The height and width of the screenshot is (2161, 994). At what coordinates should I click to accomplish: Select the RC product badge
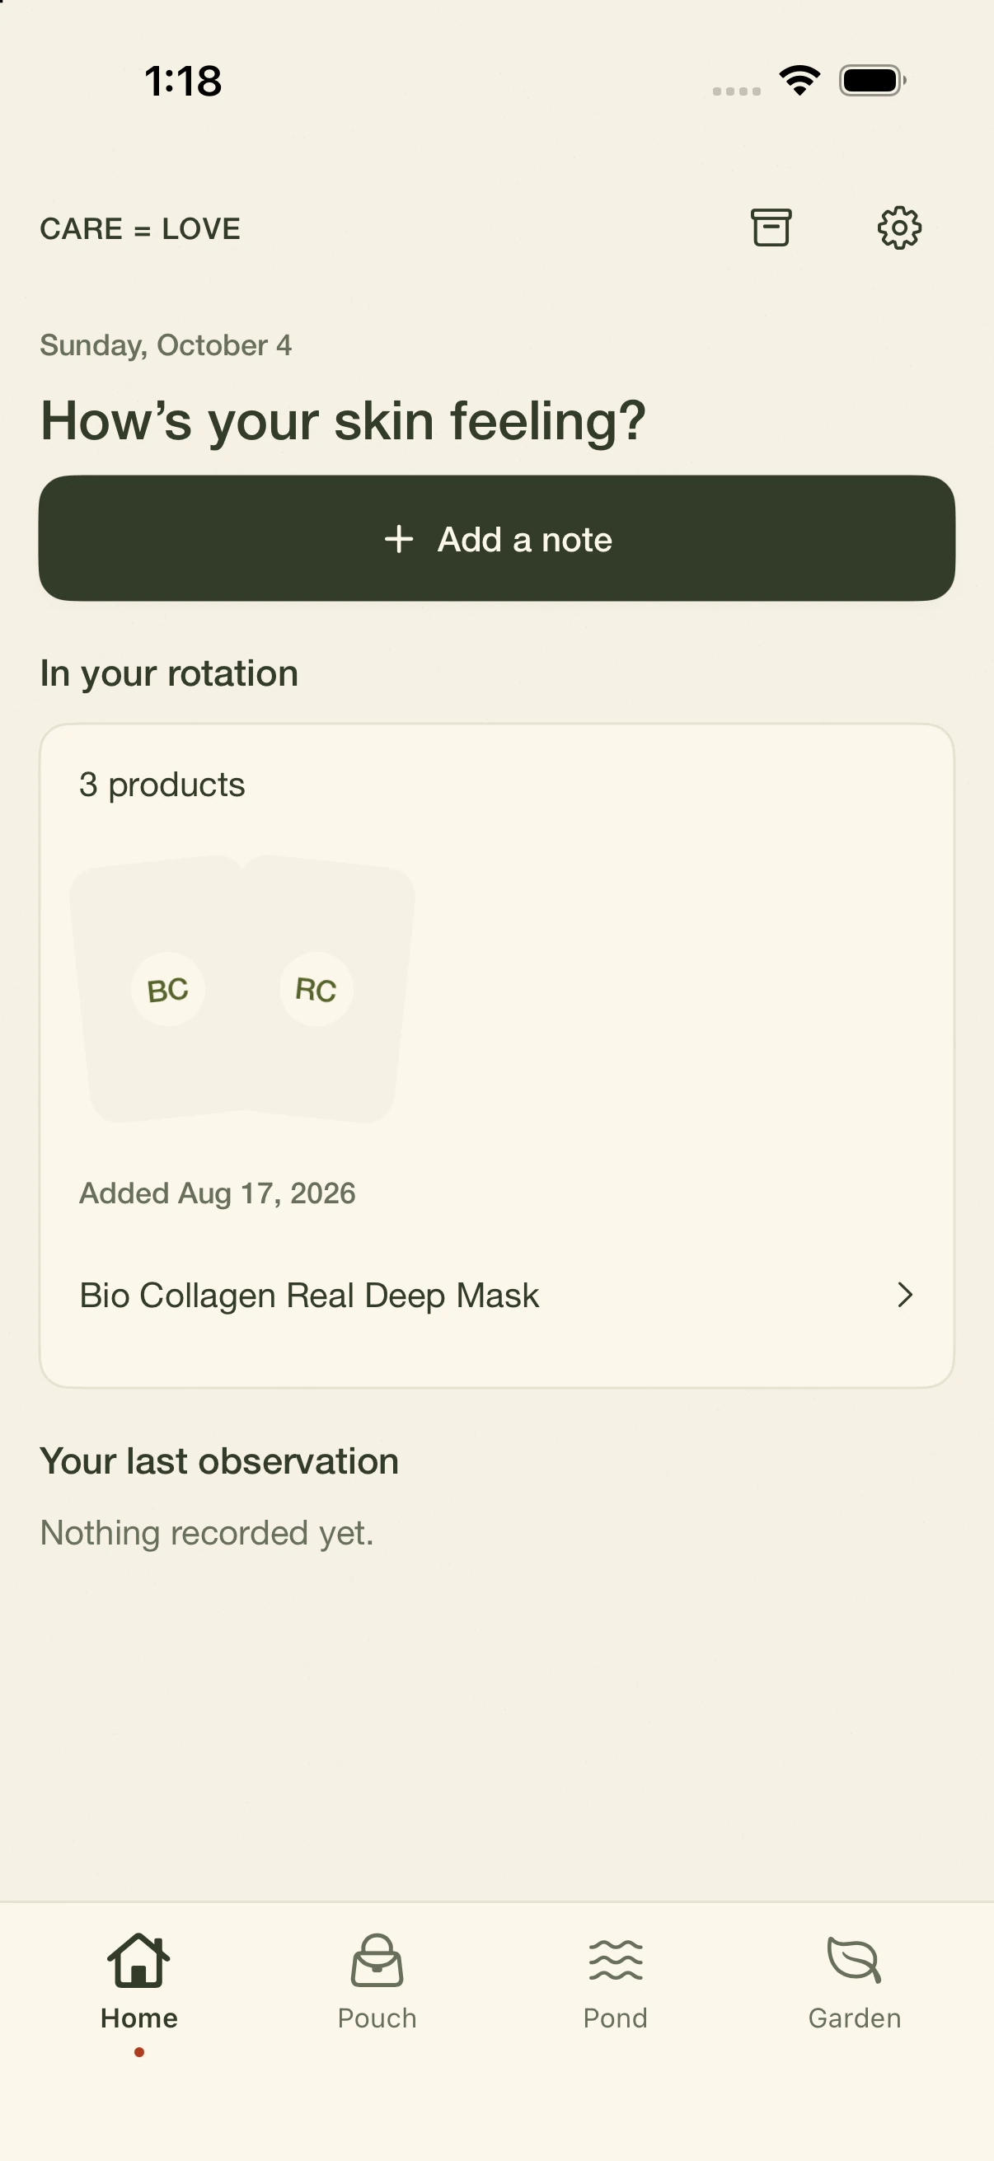pos(316,989)
